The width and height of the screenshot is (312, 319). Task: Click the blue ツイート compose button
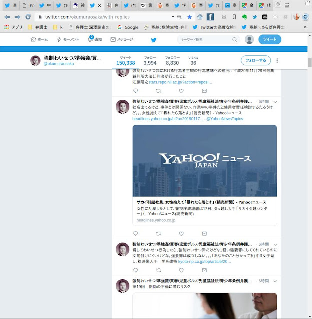[270, 39]
